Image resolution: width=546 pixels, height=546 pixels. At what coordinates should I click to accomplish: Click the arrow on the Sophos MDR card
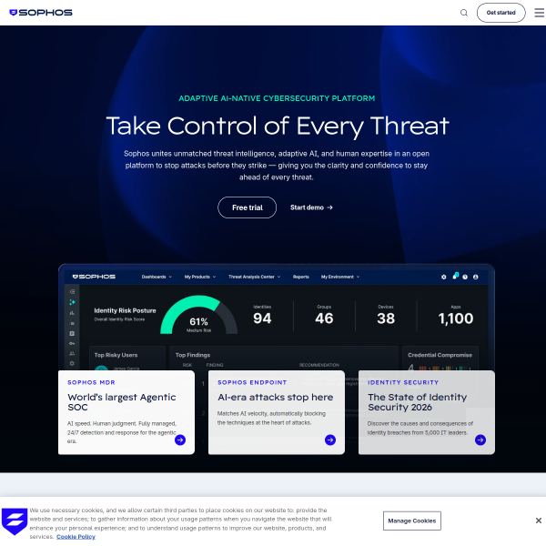tap(180, 440)
